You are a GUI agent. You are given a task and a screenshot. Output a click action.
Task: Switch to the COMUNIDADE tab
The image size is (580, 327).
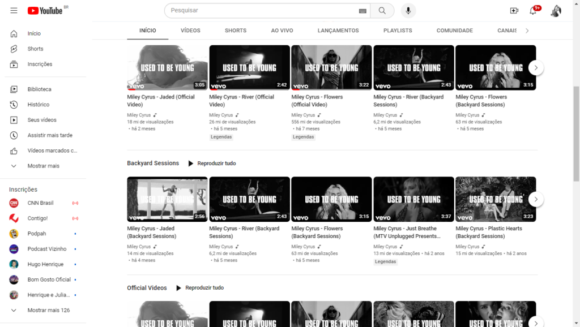455,31
